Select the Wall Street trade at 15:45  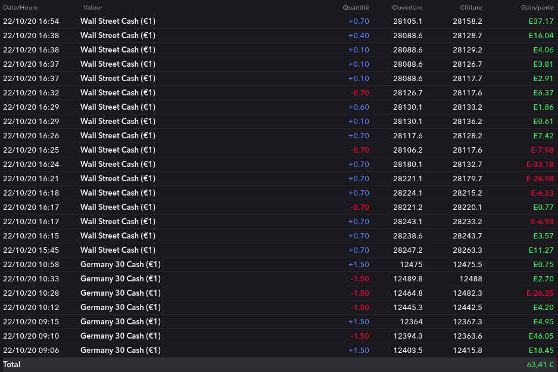point(118,250)
